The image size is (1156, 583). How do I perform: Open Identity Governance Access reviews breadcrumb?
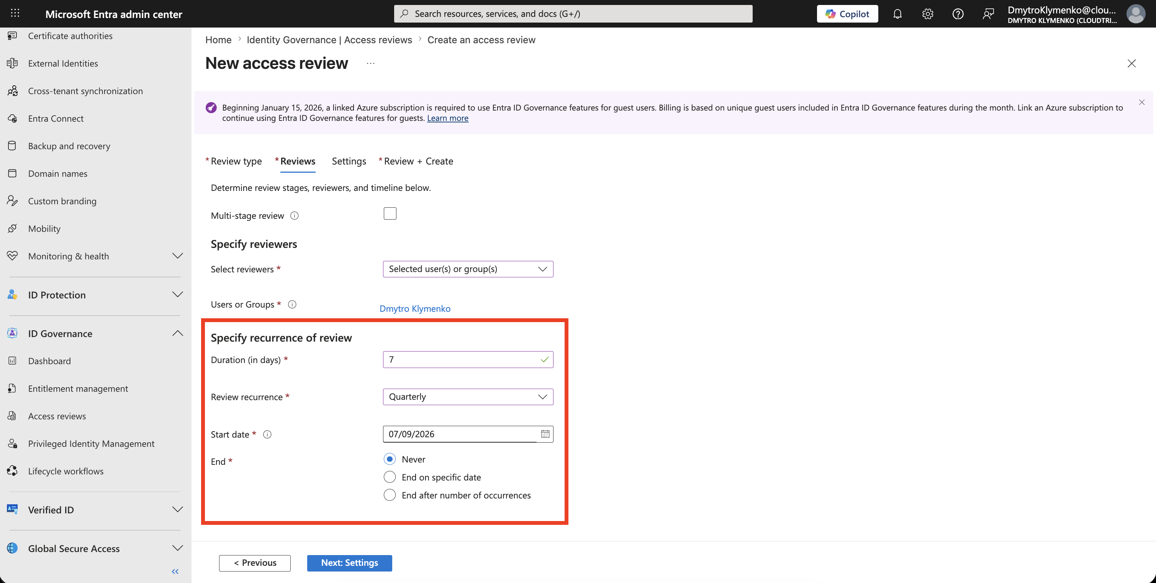(x=329, y=40)
